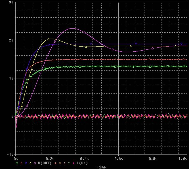Select the upright Y legend symbol
Screen dimensions: 189x169
point(69,163)
